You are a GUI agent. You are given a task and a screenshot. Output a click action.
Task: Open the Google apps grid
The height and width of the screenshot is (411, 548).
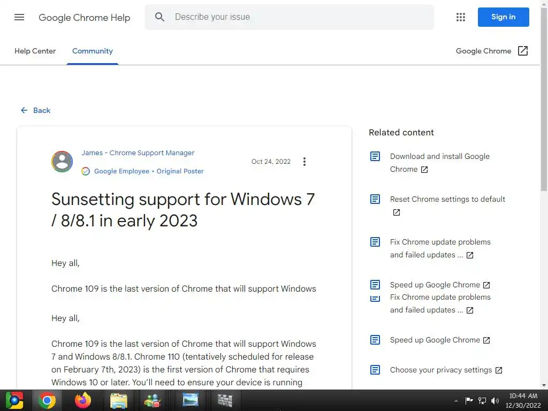(461, 17)
